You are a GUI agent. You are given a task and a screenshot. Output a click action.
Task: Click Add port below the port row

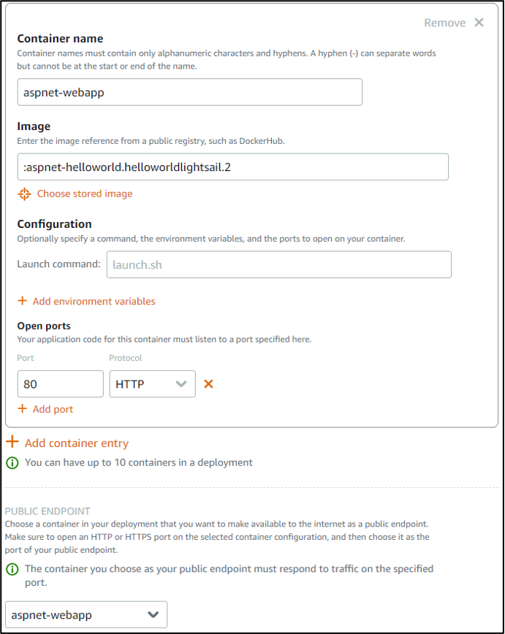tap(51, 409)
